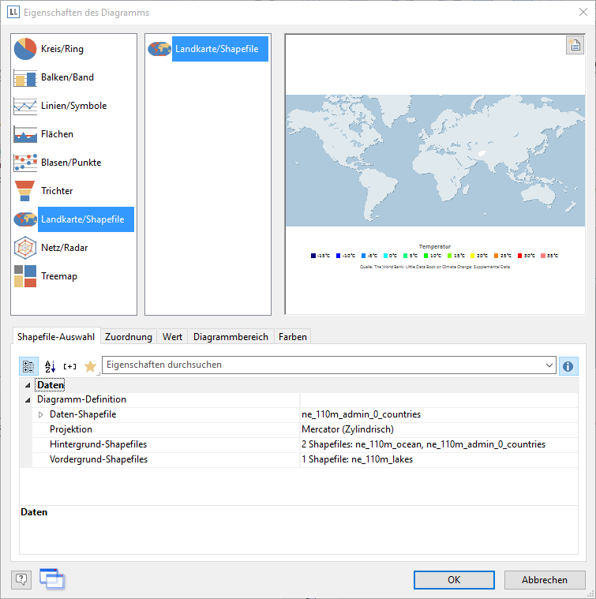Viewport: 596px width, 599px height.
Task: Click the preview options icon in map corner
Action: point(574,46)
